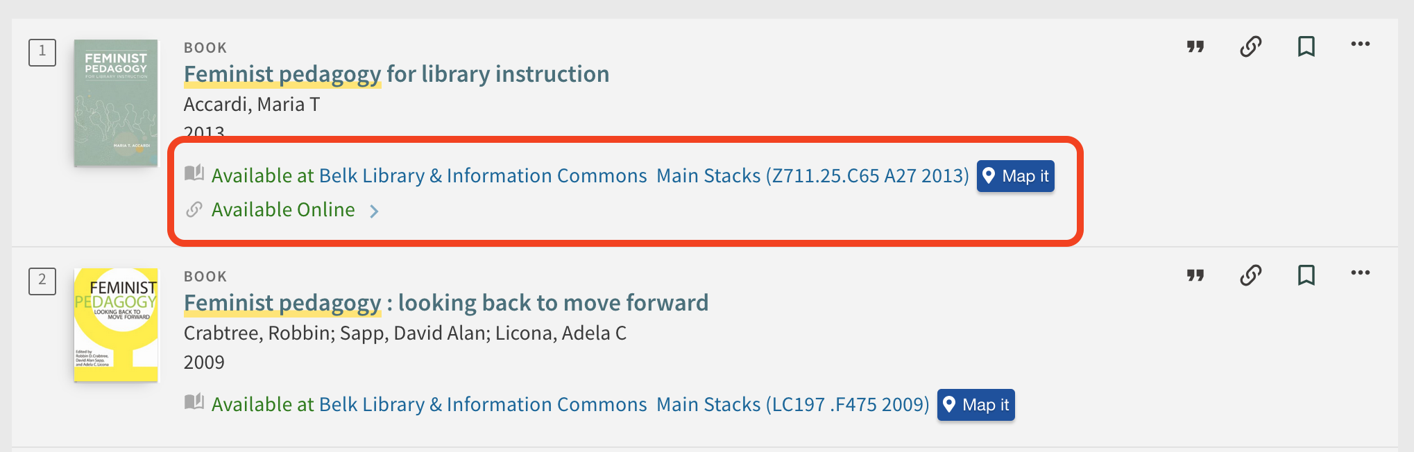
Task: Click the green Feminist Pedagogy book cover
Action: (x=116, y=103)
